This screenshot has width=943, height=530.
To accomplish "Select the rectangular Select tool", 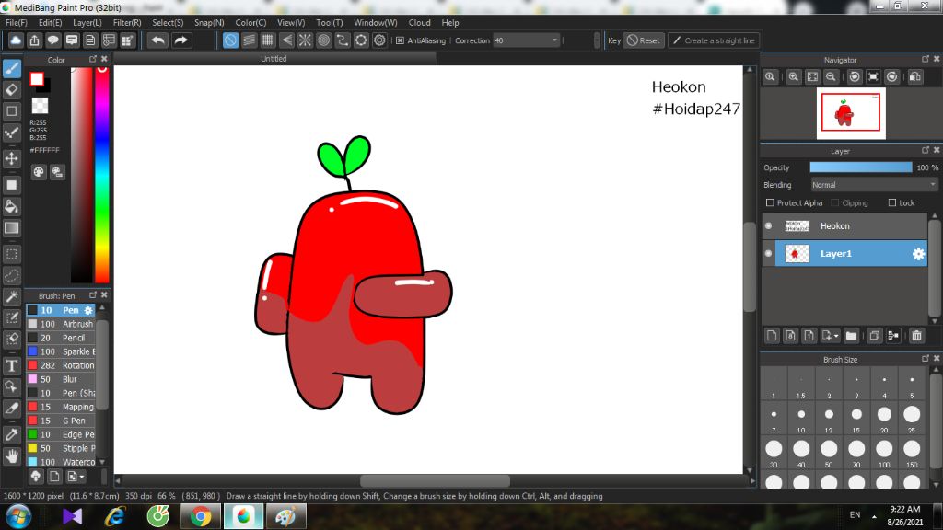I will coord(11,254).
